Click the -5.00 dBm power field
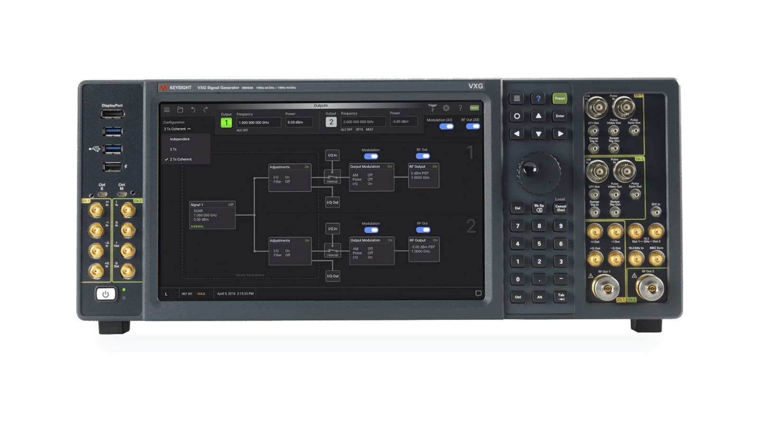This screenshot has height=426, width=759. (x=404, y=122)
